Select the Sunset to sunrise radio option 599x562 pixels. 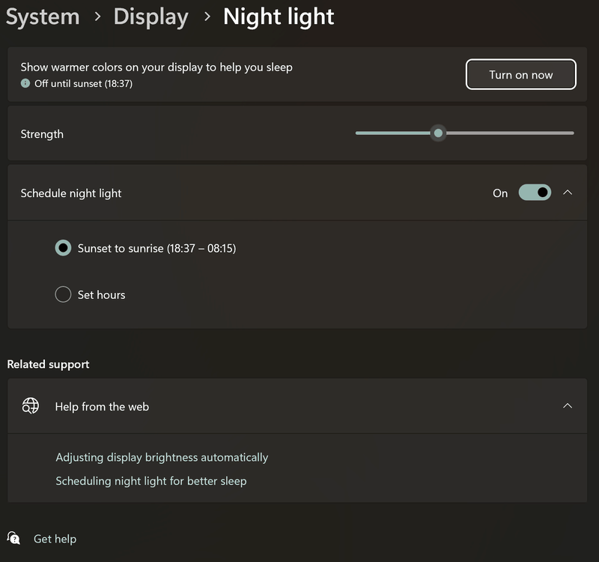(x=64, y=248)
